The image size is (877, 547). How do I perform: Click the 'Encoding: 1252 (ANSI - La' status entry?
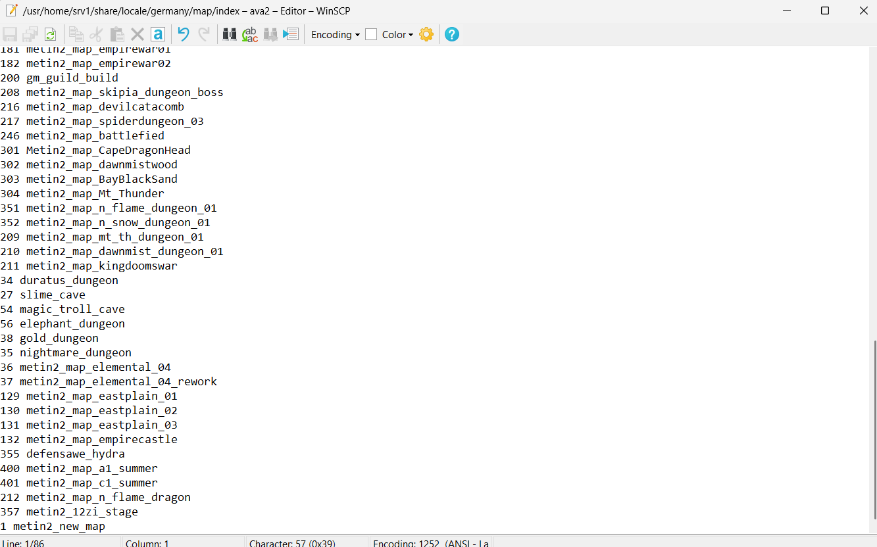(431, 542)
